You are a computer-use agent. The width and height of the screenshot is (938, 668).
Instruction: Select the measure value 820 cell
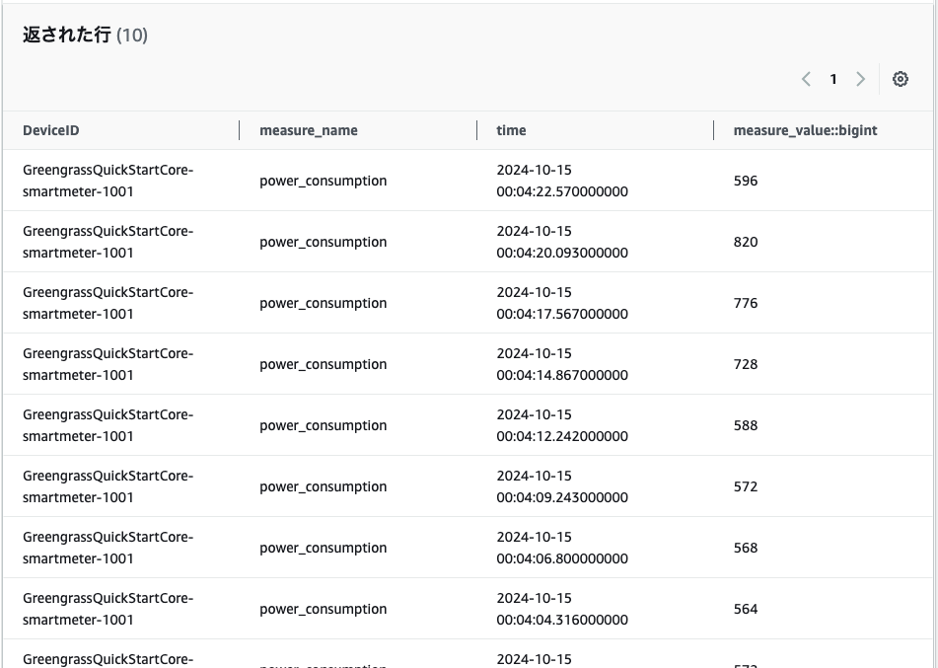click(x=746, y=242)
